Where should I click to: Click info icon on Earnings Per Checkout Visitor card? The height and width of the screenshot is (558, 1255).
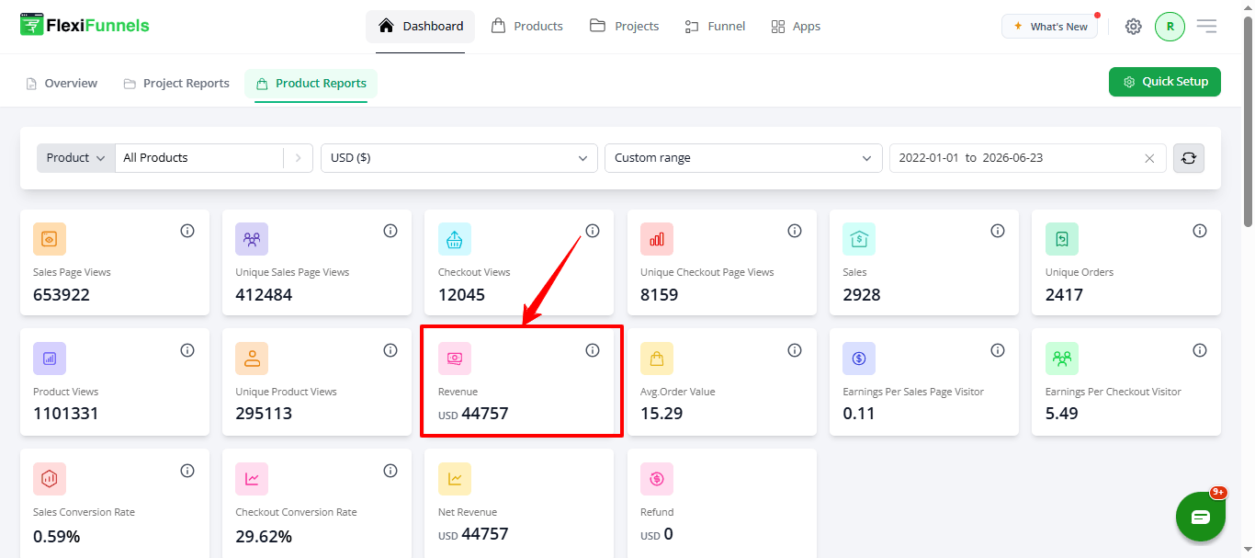[x=1200, y=350]
